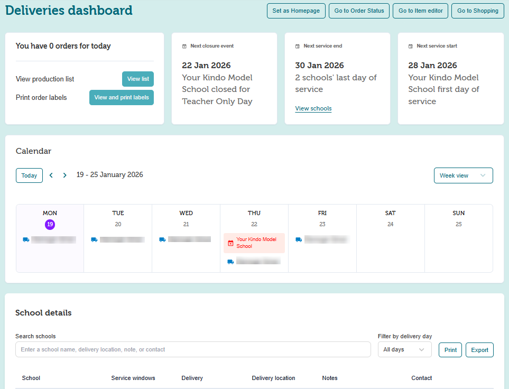Image resolution: width=509 pixels, height=389 pixels.
Task: Click the View schools link
Action: pyautogui.click(x=313, y=109)
